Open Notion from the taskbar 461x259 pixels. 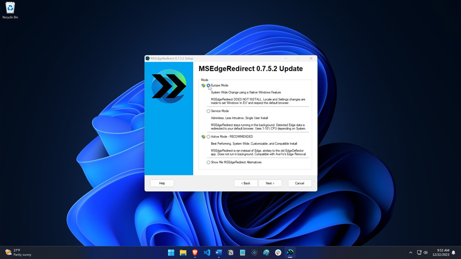(230, 253)
